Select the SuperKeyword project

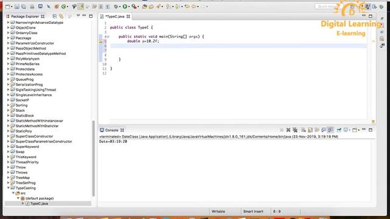tap(27, 147)
